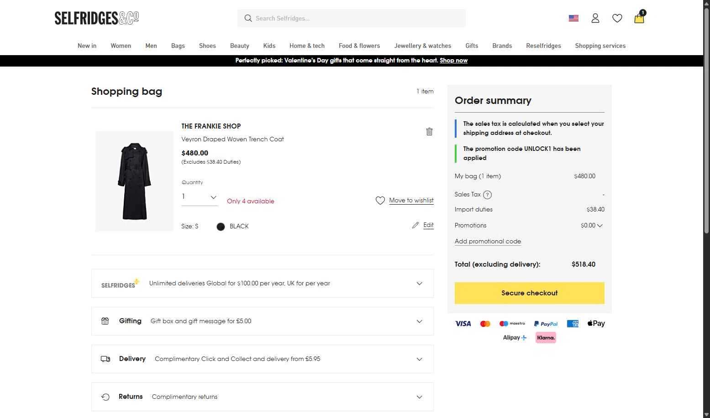
Task: Open the Jewellery & watches menu
Action: pos(423,46)
